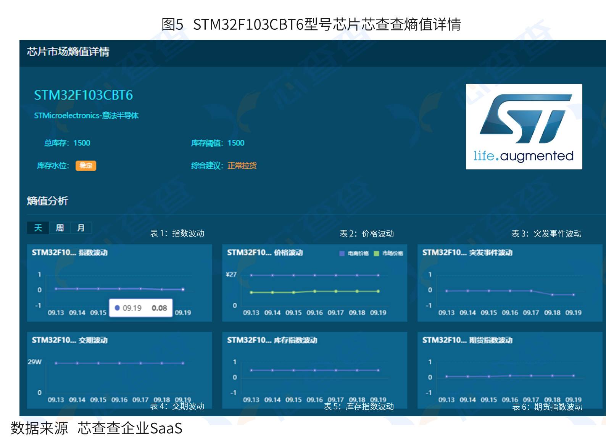The width and height of the screenshot is (606, 446).
Task: Click the STM32F103CBT6 chip title
Action: point(83,95)
